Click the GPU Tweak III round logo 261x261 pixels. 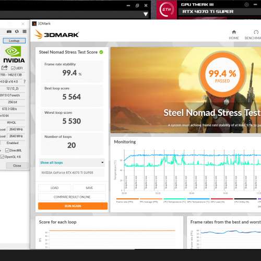pyautogui.click(x=167, y=9)
